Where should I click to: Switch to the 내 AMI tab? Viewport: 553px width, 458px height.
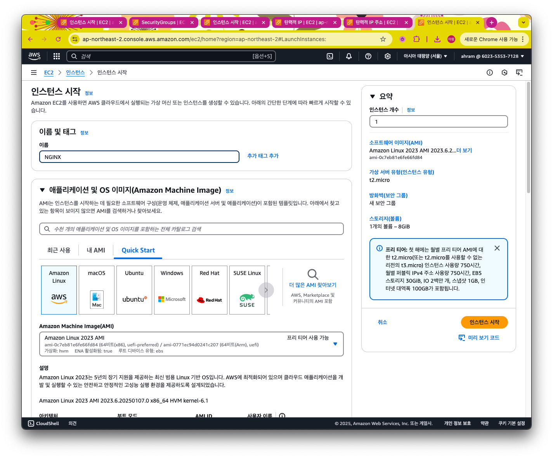click(96, 250)
